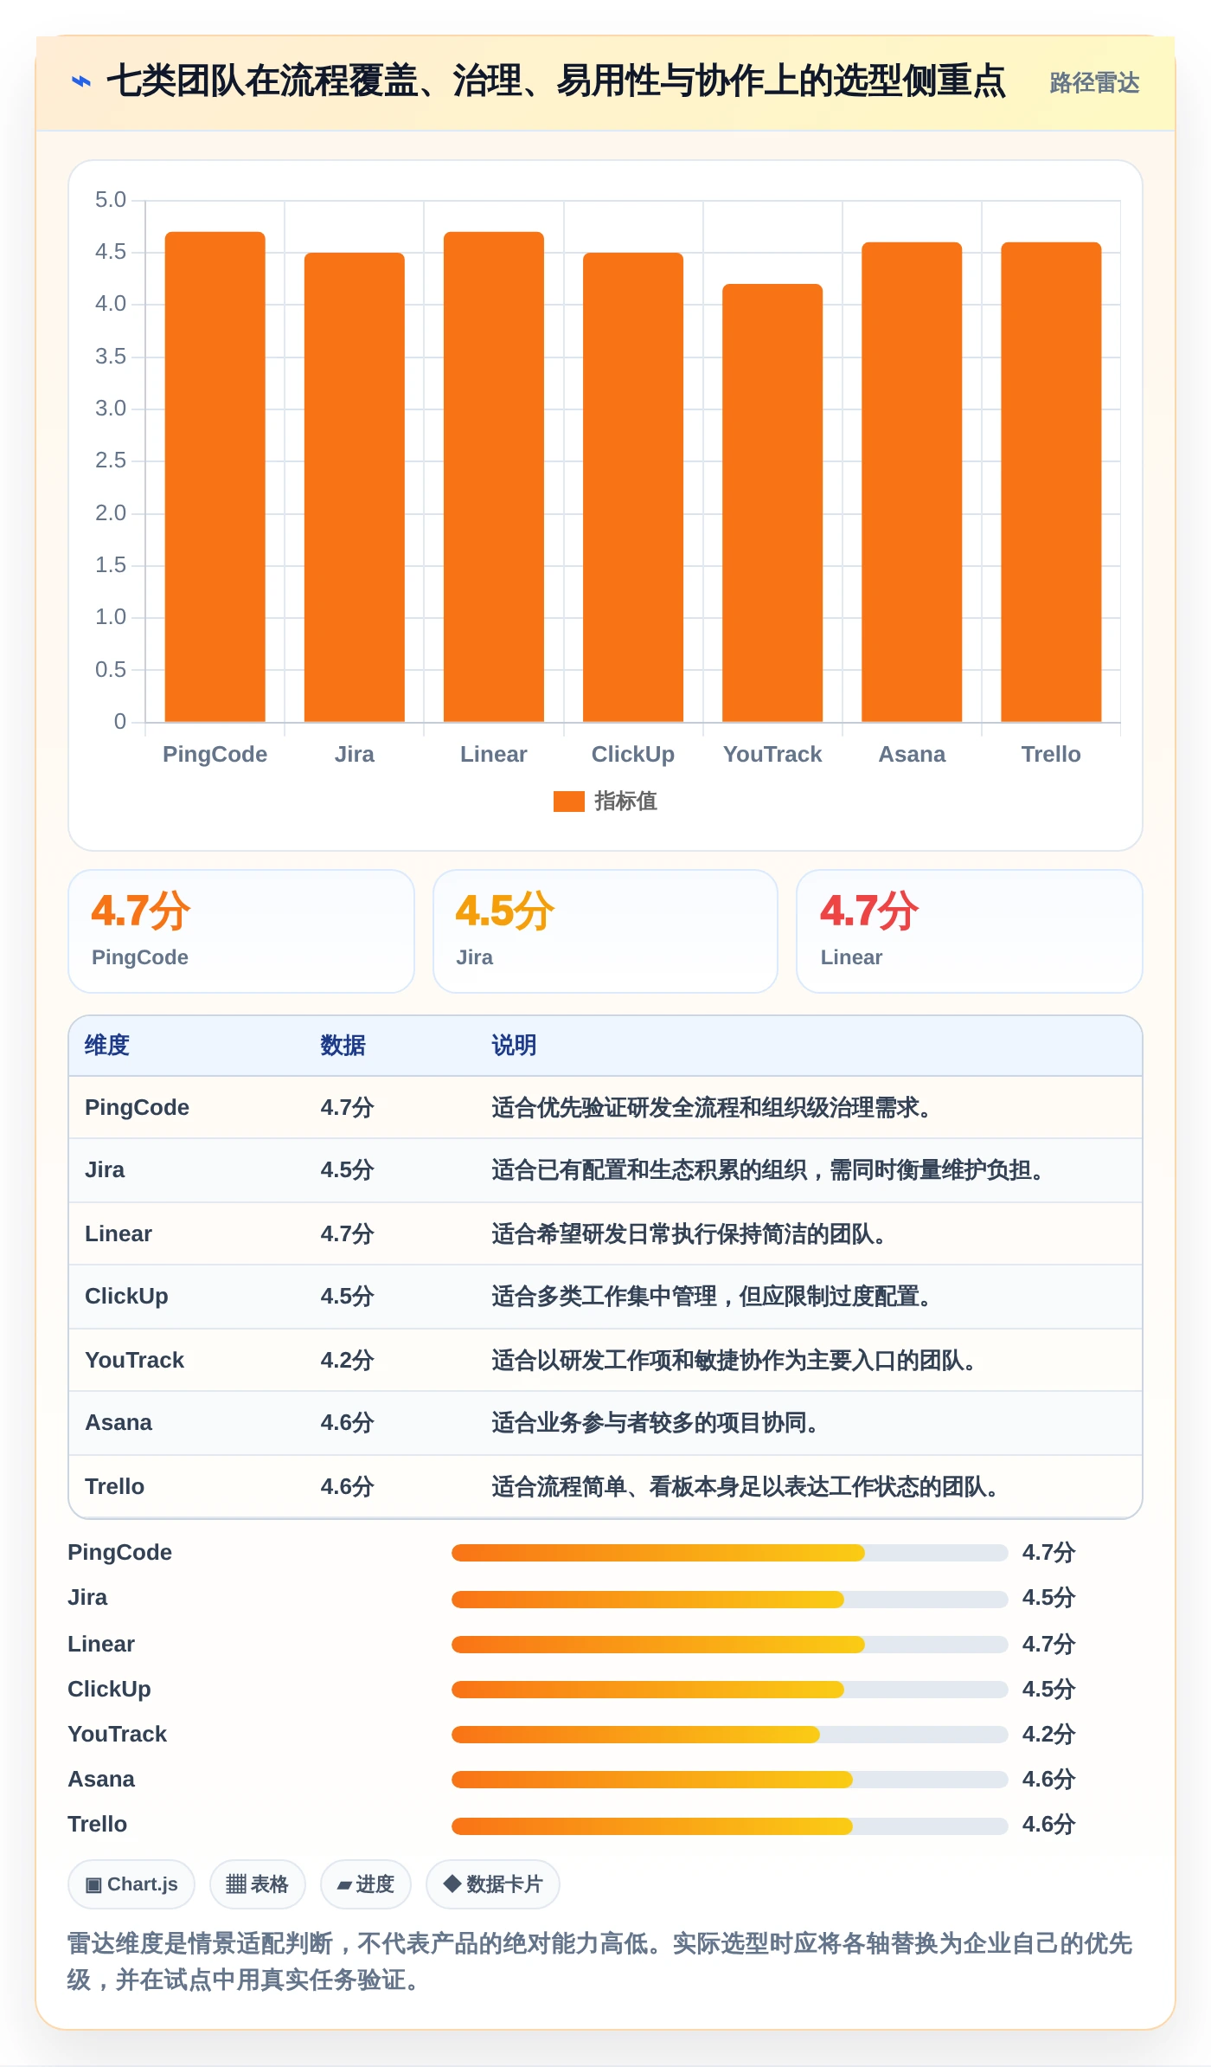Open the 4.7分 PingCode data card
The image size is (1211, 2067).
click(x=241, y=931)
